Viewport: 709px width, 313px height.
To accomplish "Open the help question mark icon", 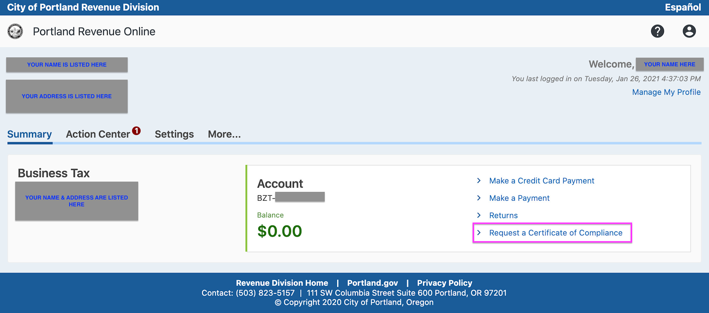I will tap(657, 31).
